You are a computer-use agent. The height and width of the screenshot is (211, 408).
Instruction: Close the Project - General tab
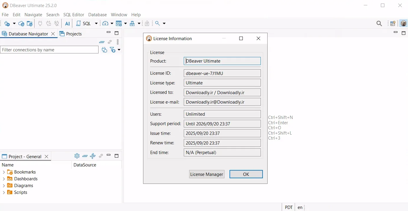46,157
